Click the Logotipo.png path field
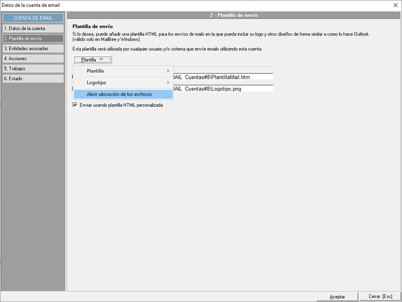Screen dimensions: 402x302 click(x=223, y=89)
